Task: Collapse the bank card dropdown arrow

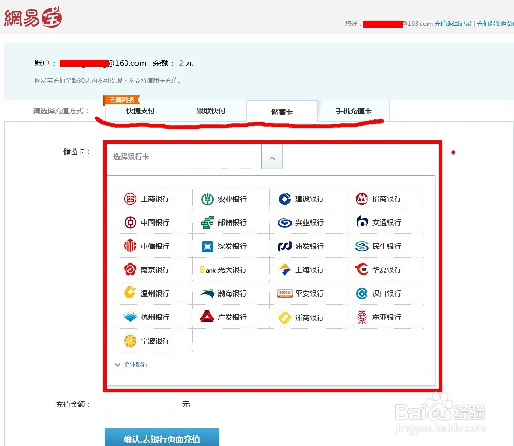Action: [x=272, y=157]
